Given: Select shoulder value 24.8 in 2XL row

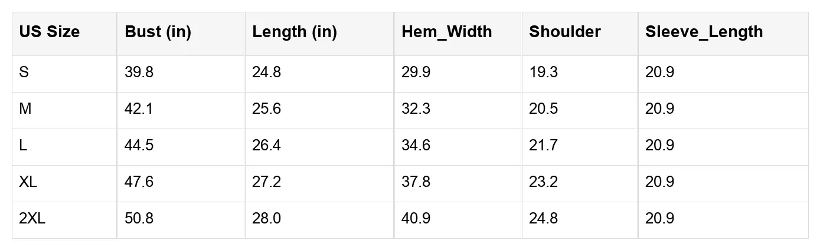Looking at the screenshot, I should 543,219.
